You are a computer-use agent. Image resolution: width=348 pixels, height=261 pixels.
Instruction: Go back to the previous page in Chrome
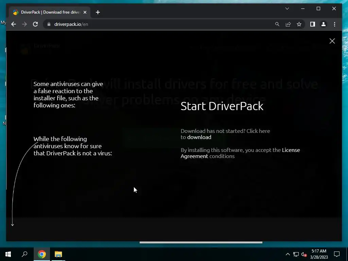click(x=14, y=24)
